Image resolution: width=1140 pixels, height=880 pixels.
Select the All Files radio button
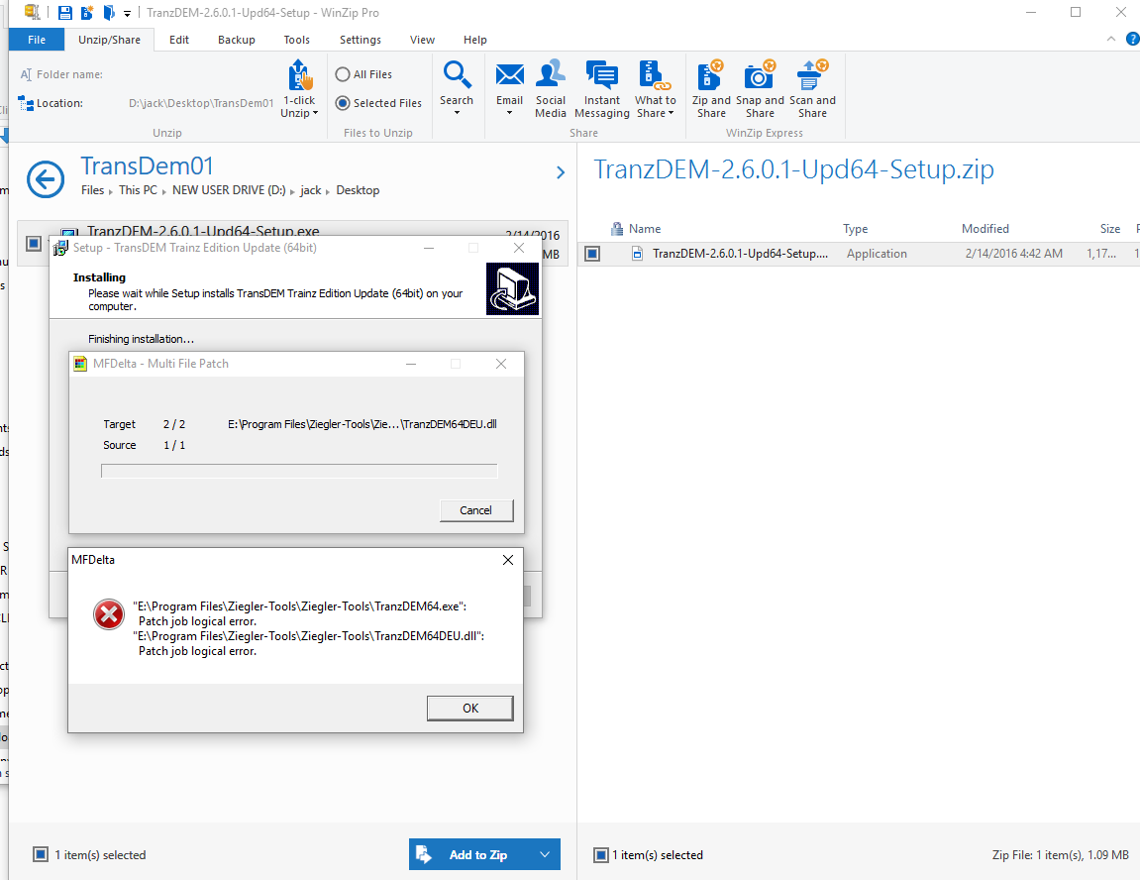point(343,74)
